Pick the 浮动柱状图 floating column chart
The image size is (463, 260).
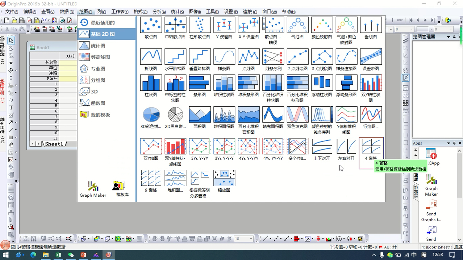point(322,86)
